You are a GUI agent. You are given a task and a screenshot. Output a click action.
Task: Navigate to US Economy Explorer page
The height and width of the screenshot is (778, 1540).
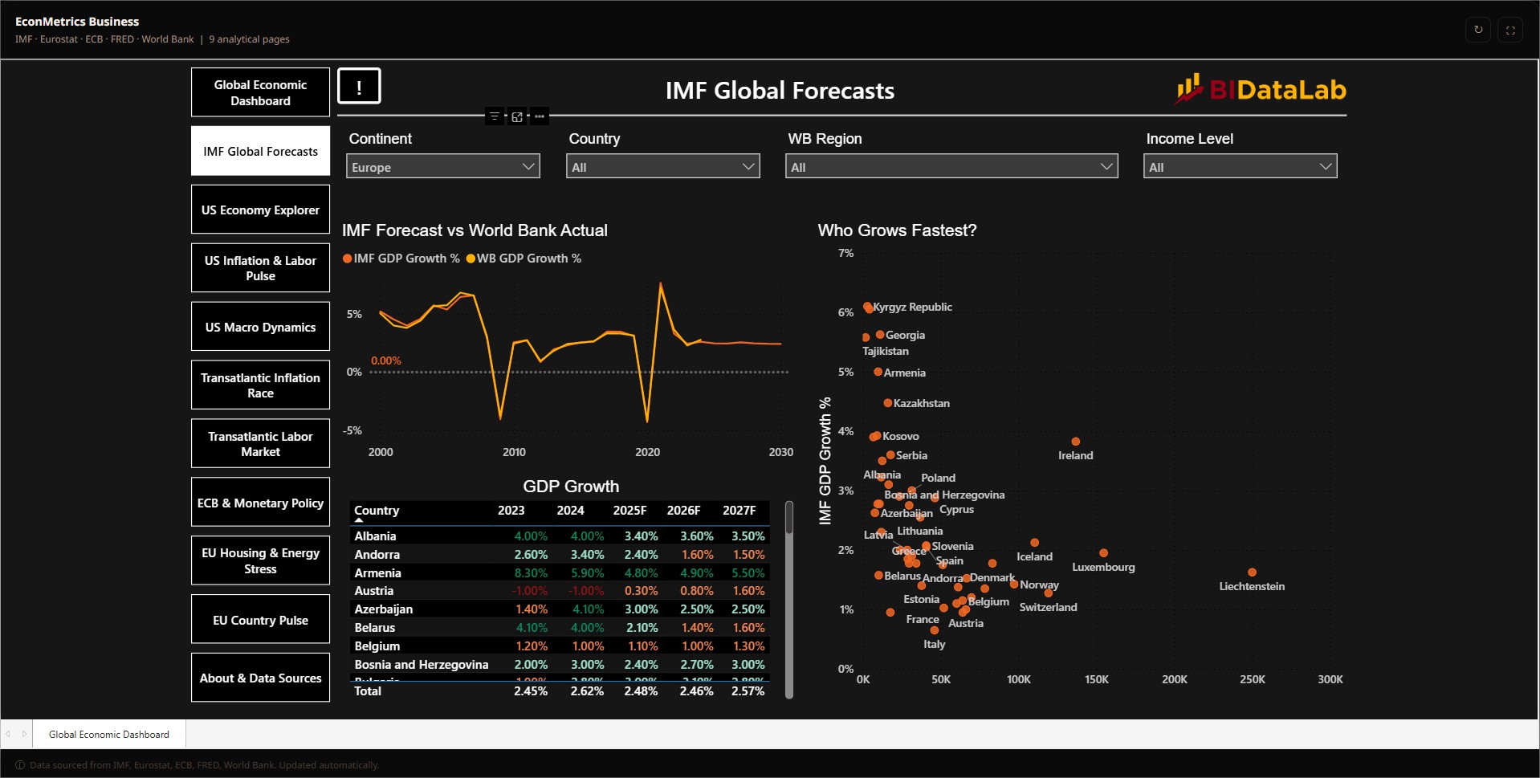click(260, 210)
